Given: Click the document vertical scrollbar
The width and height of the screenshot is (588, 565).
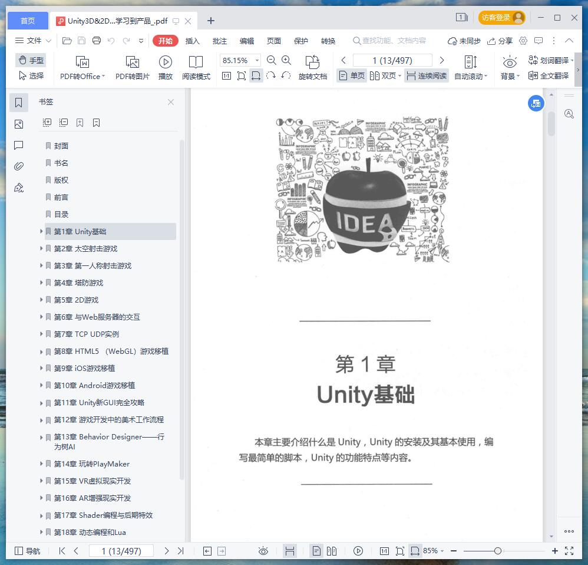Looking at the screenshot, I should point(551,123).
